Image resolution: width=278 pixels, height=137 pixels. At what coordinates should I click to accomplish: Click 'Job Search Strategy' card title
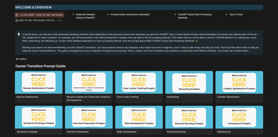coord(27,132)
